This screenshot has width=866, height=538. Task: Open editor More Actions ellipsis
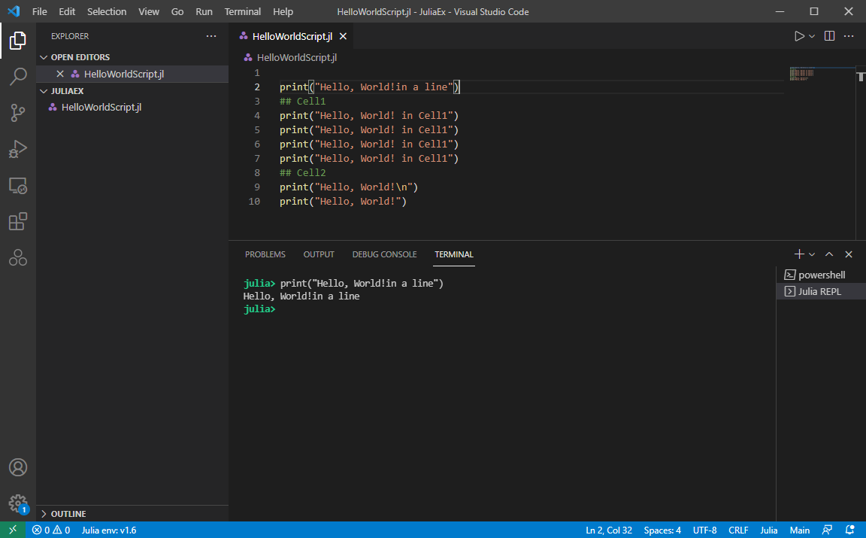tap(849, 36)
